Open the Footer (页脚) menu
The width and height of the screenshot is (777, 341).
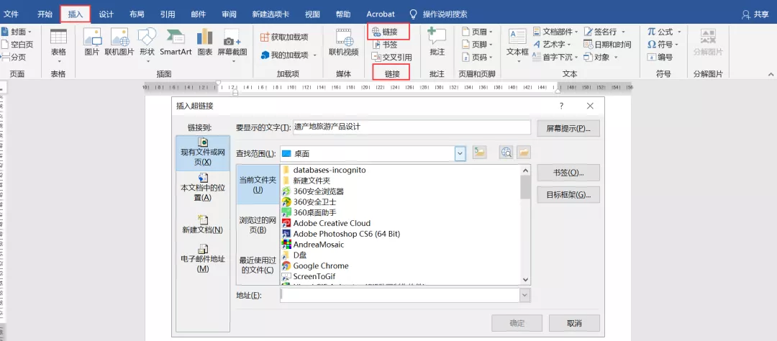point(477,45)
